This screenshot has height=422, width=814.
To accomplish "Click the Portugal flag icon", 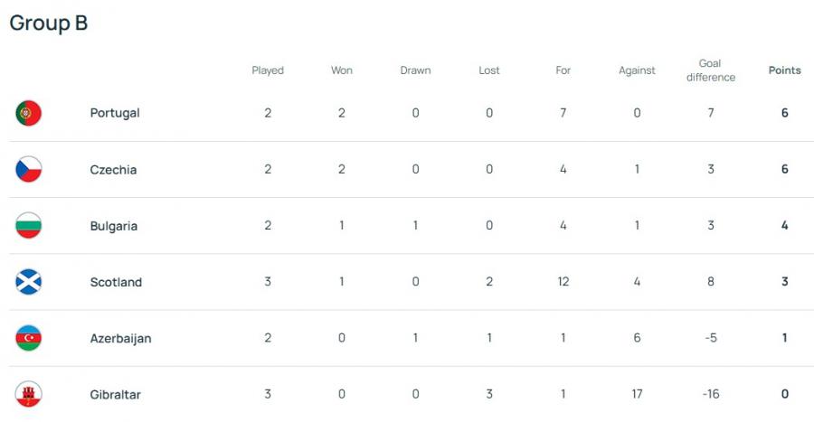I will point(29,113).
